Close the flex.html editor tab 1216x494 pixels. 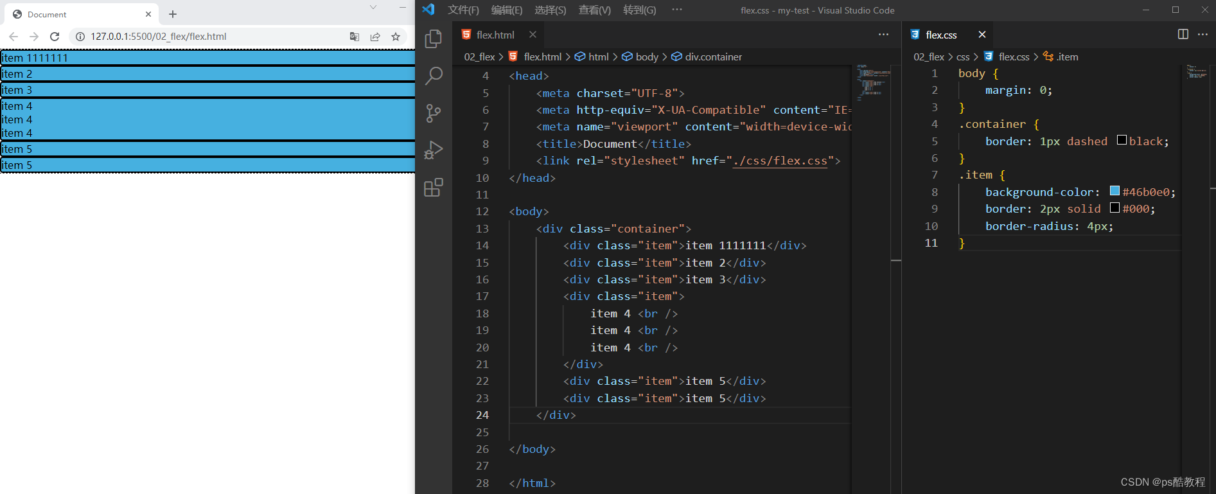(x=533, y=35)
